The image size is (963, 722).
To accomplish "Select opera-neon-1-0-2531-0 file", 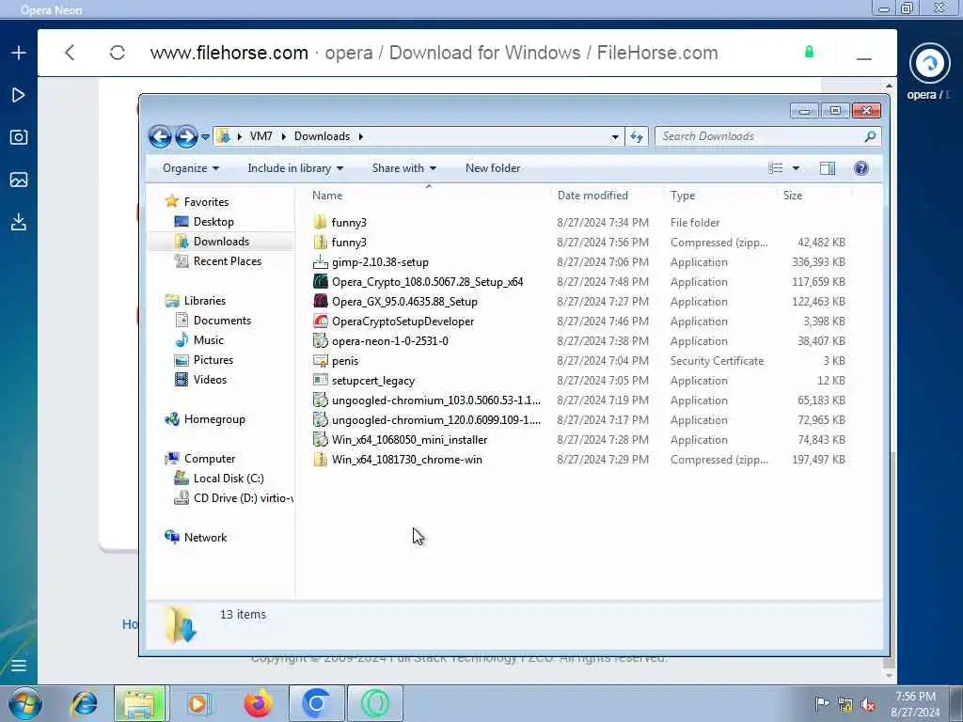I will click(580, 340).
